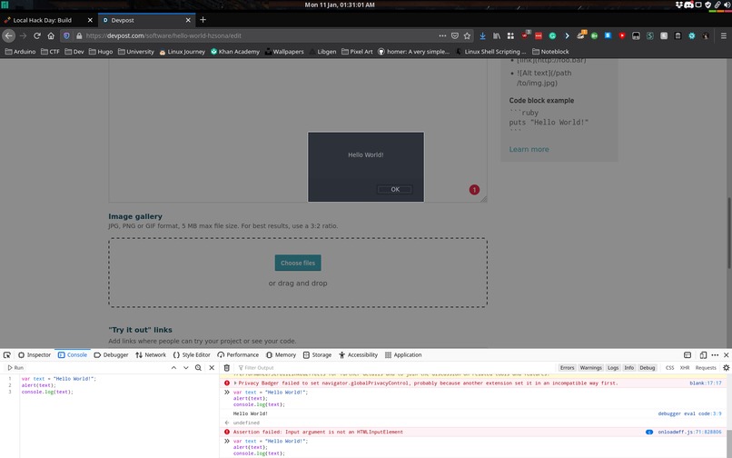Open console settings gear icon
This screenshot has height=458, width=732.
tap(726, 368)
